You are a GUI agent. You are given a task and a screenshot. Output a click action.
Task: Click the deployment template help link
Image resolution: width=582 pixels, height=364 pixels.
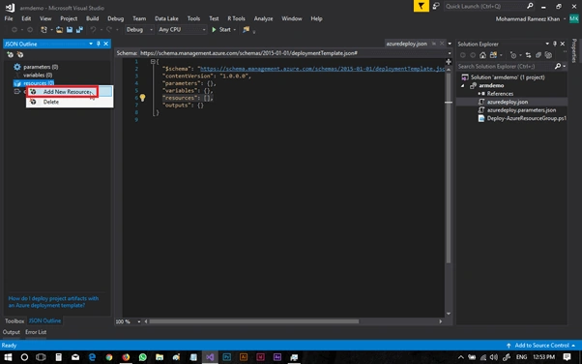click(x=53, y=302)
